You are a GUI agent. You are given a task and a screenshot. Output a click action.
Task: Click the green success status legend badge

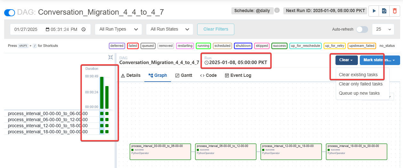pyautogui.click(x=279, y=46)
